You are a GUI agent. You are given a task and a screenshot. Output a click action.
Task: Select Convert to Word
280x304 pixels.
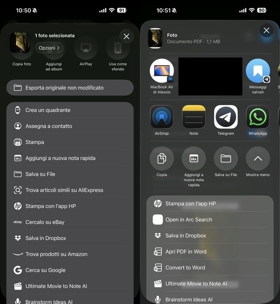(x=210, y=268)
